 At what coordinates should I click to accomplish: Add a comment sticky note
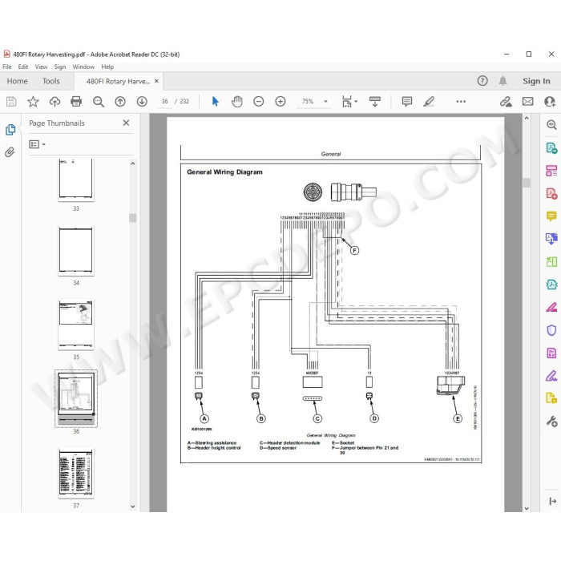click(407, 102)
